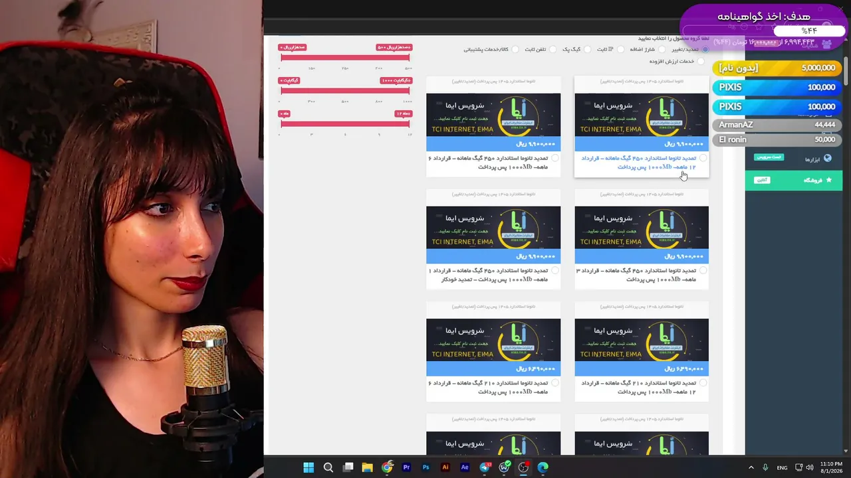The image size is (851, 478).
Task: Show hidden system tray icons
Action: (751, 467)
